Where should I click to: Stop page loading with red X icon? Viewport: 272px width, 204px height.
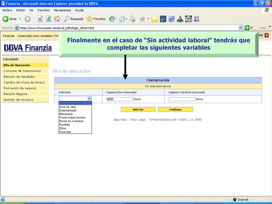(40, 19)
